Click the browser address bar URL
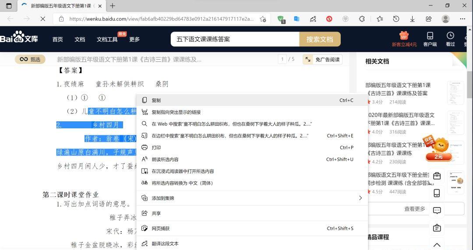This screenshot has height=250, width=473. point(161,19)
